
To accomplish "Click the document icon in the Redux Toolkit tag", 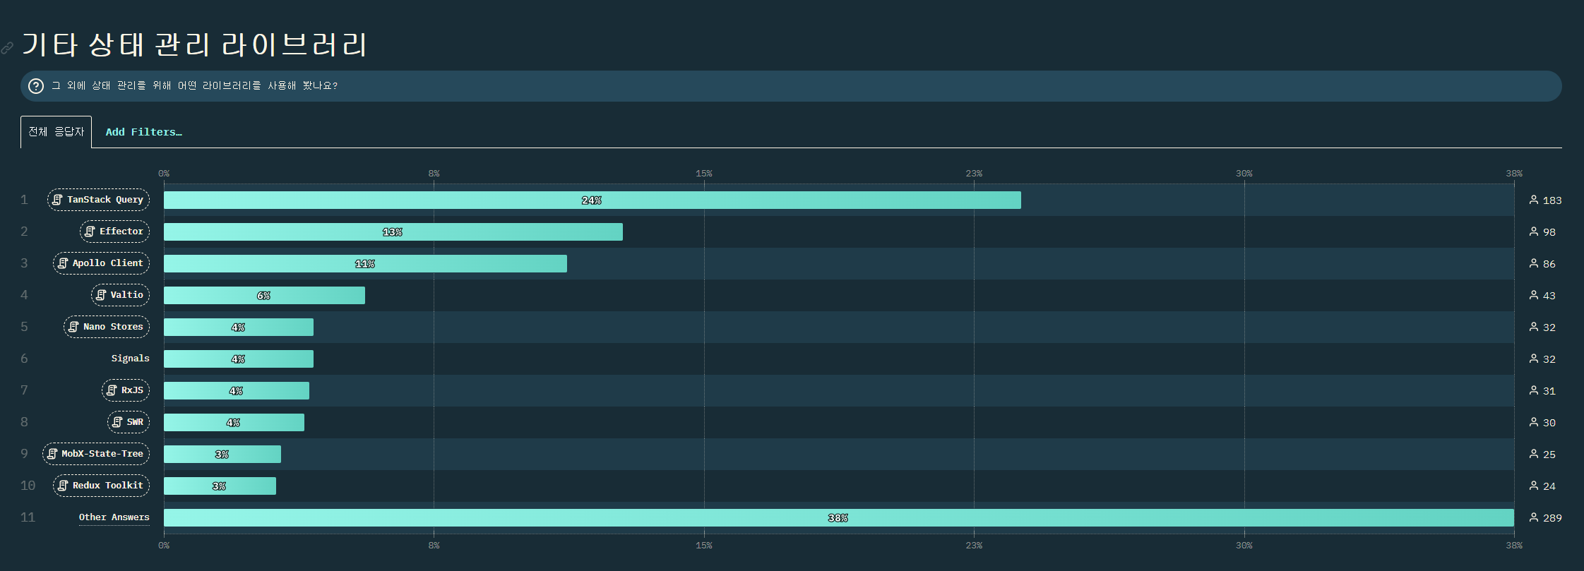I will pos(63,486).
